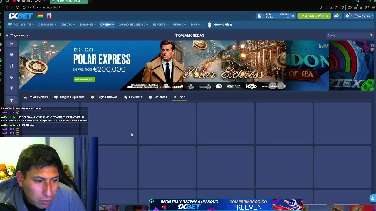
Task: Open the browser extensions puzzle icon
Action: coord(350,7)
